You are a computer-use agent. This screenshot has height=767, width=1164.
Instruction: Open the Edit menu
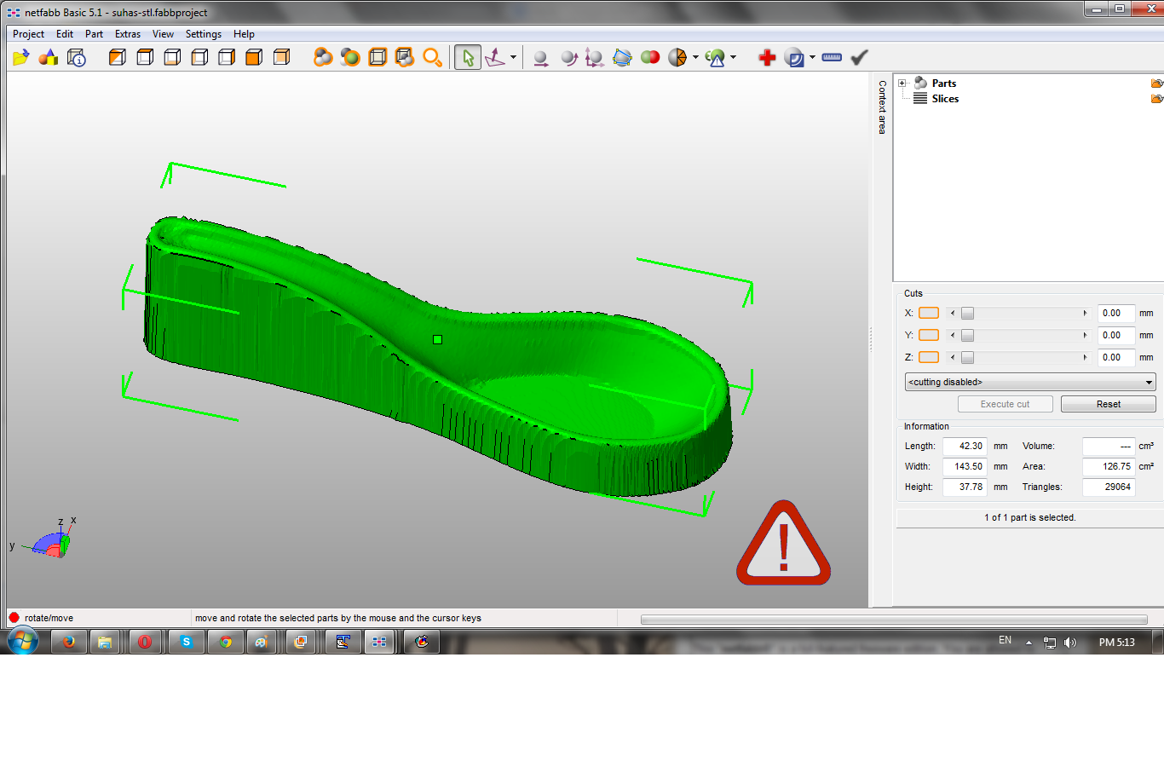tap(65, 34)
